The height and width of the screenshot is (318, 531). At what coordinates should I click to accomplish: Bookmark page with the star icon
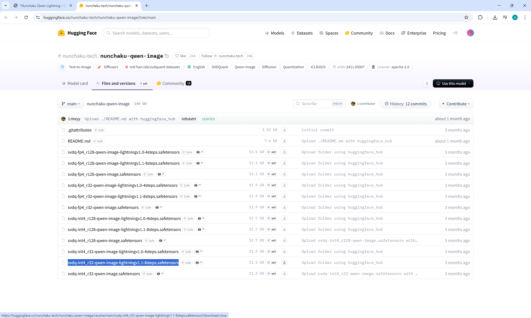[x=466, y=17]
